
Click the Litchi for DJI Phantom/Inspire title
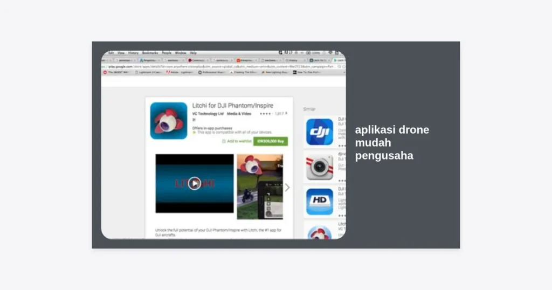coord(233,106)
